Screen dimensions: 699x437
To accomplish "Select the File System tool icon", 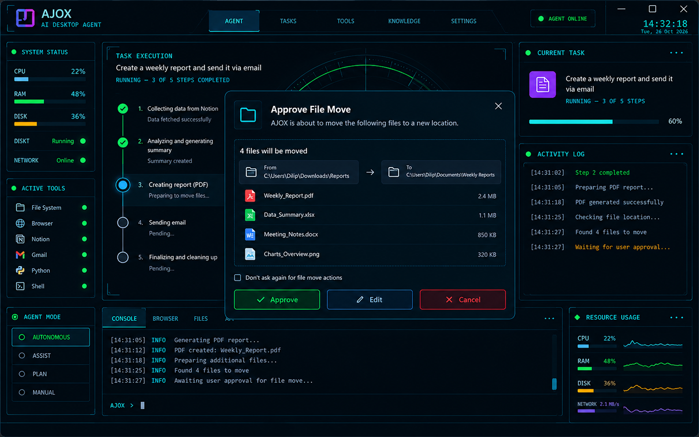I will 20,207.
